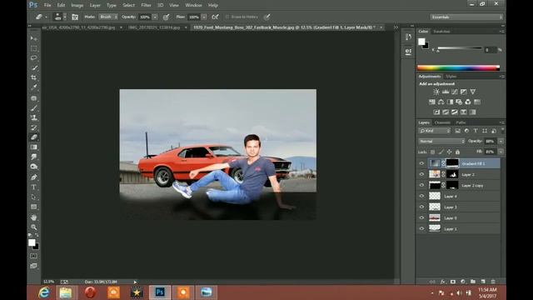Open the eraser Mode dropdown

[108, 17]
